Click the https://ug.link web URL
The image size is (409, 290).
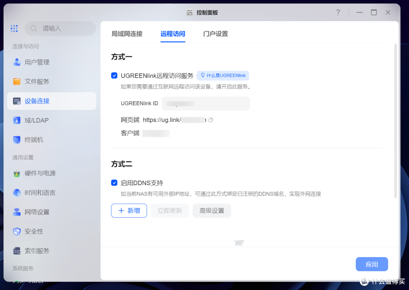pyautogui.click(x=175, y=120)
